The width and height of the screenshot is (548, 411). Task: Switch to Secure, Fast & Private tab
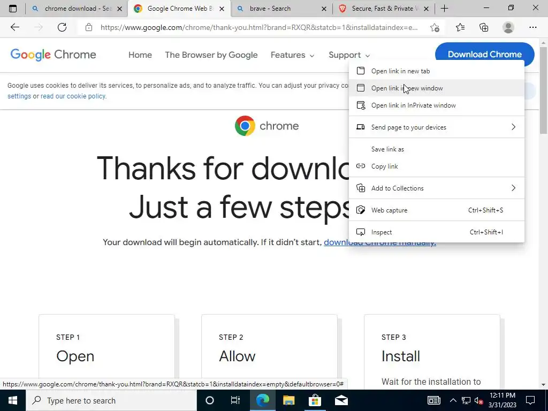click(x=384, y=9)
